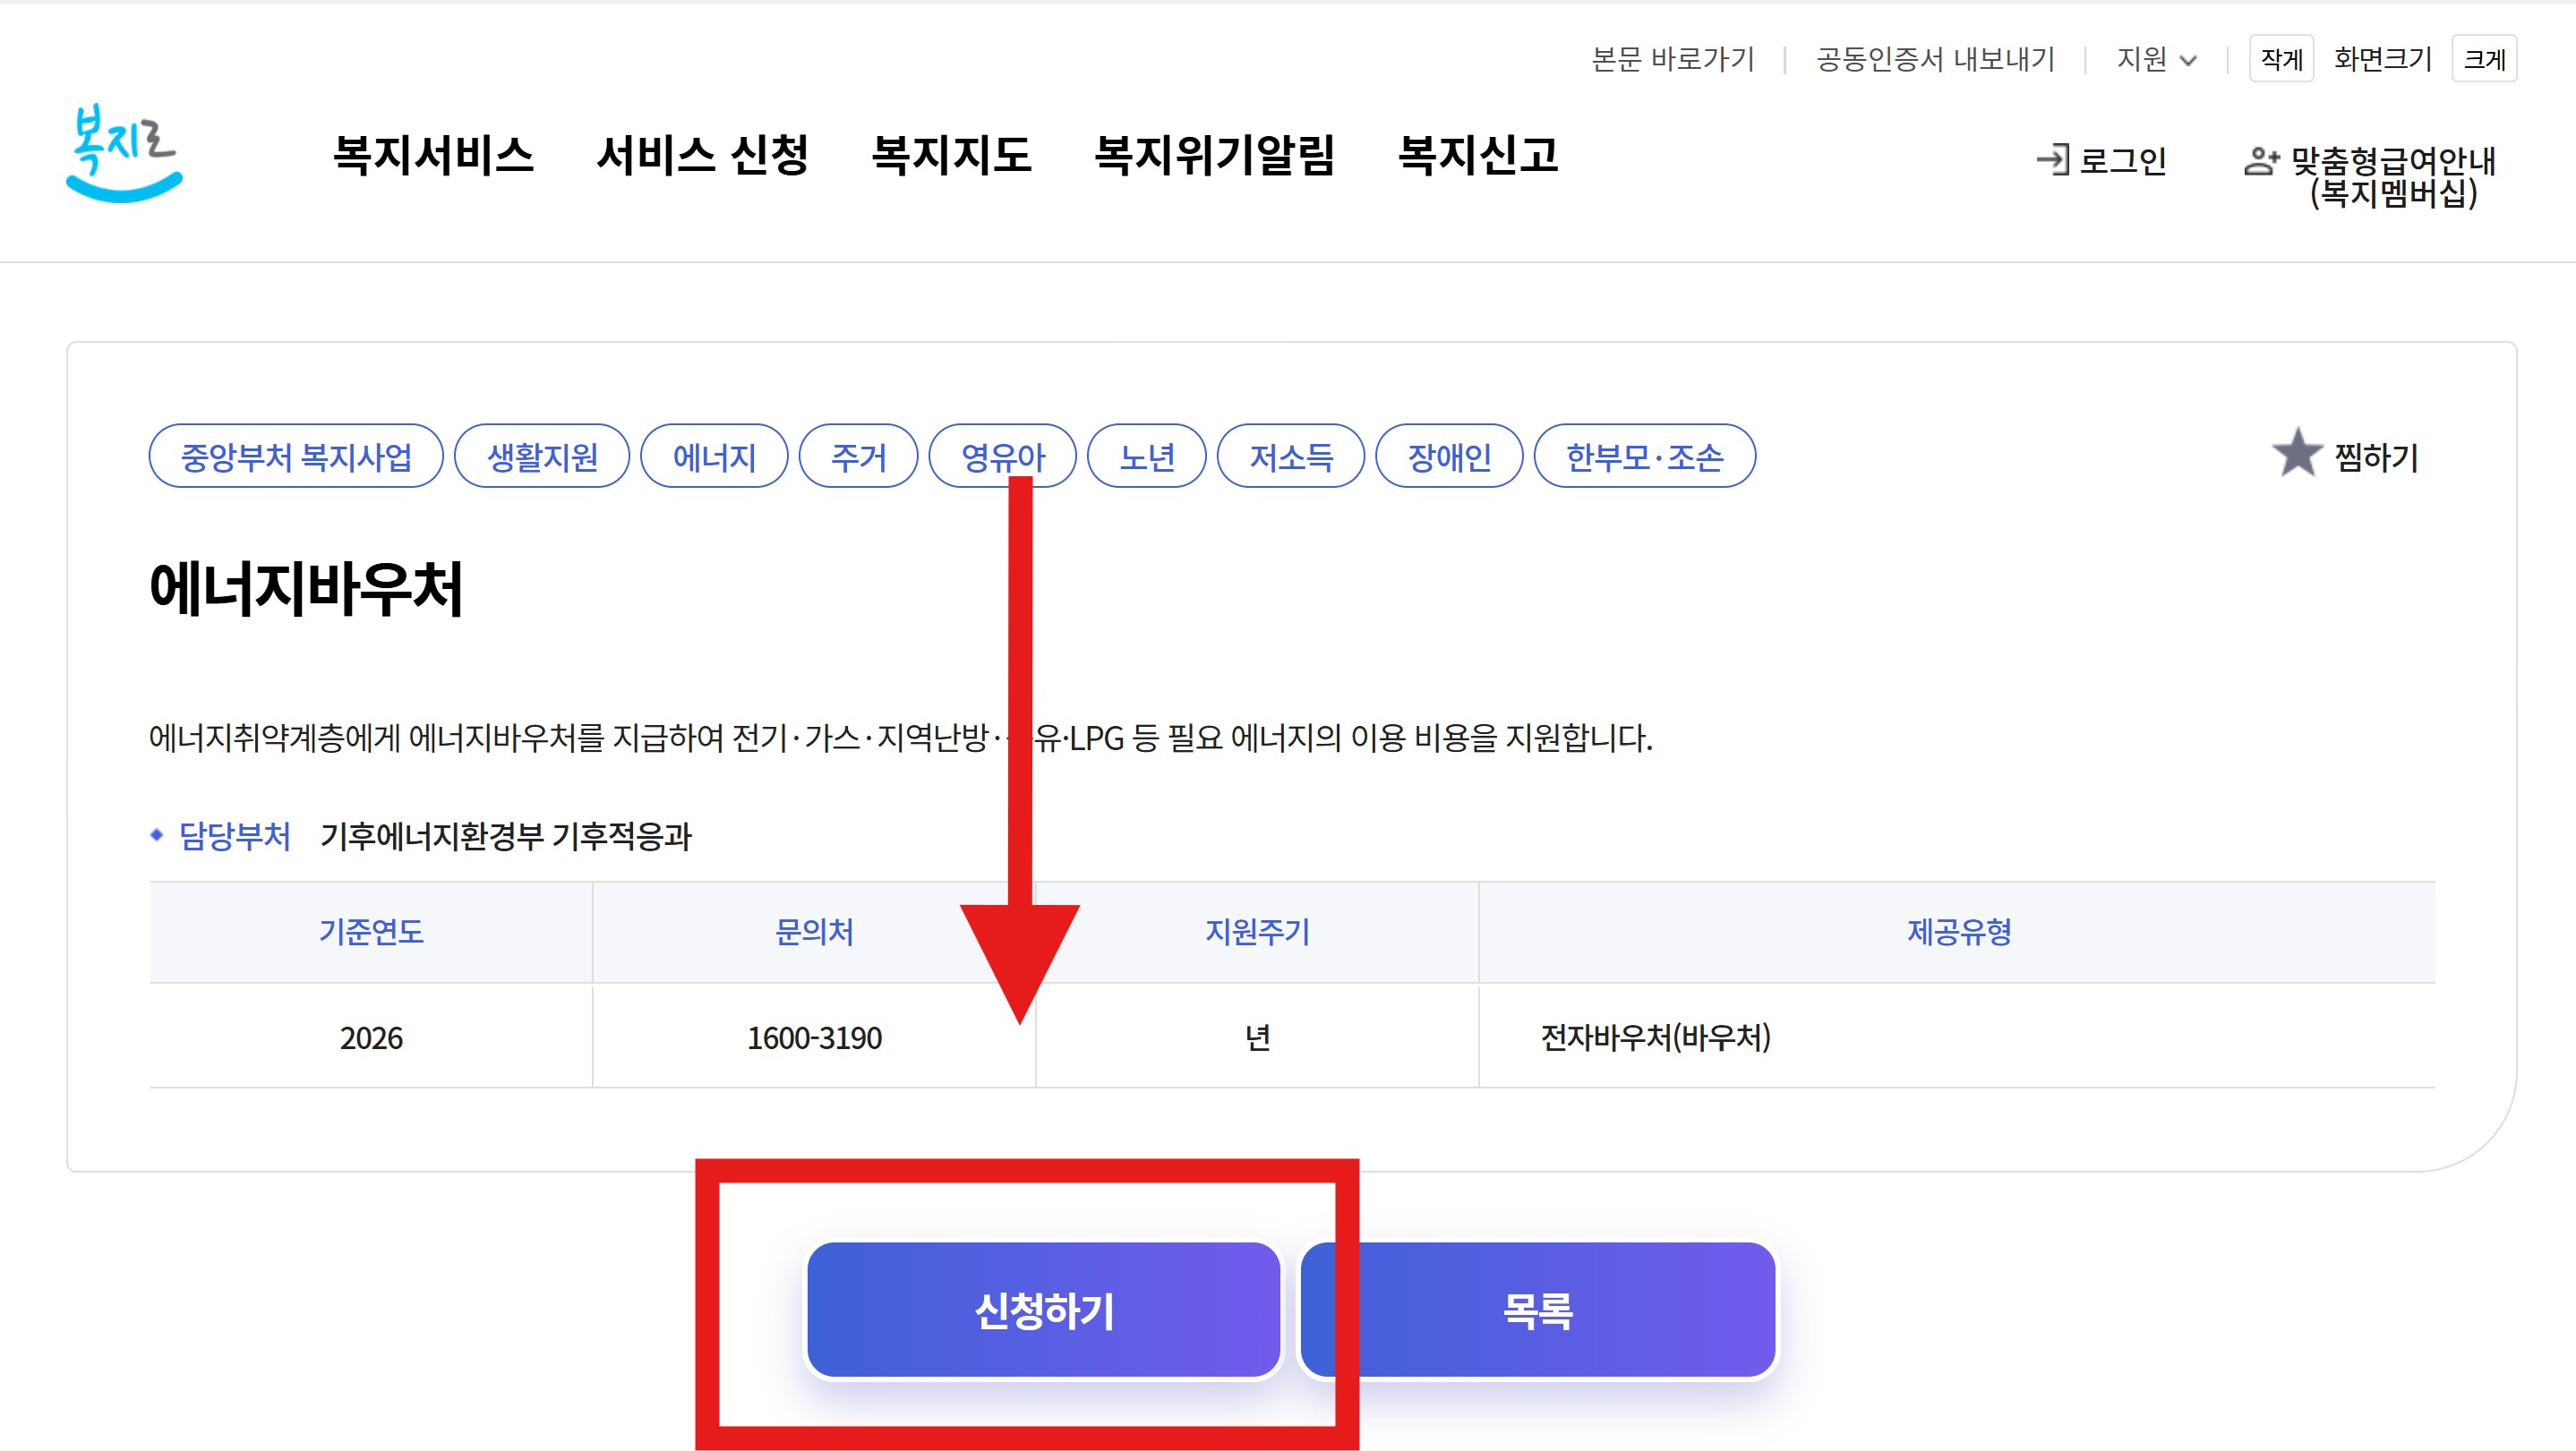Select the 한부모·조손 tag

tap(1644, 456)
